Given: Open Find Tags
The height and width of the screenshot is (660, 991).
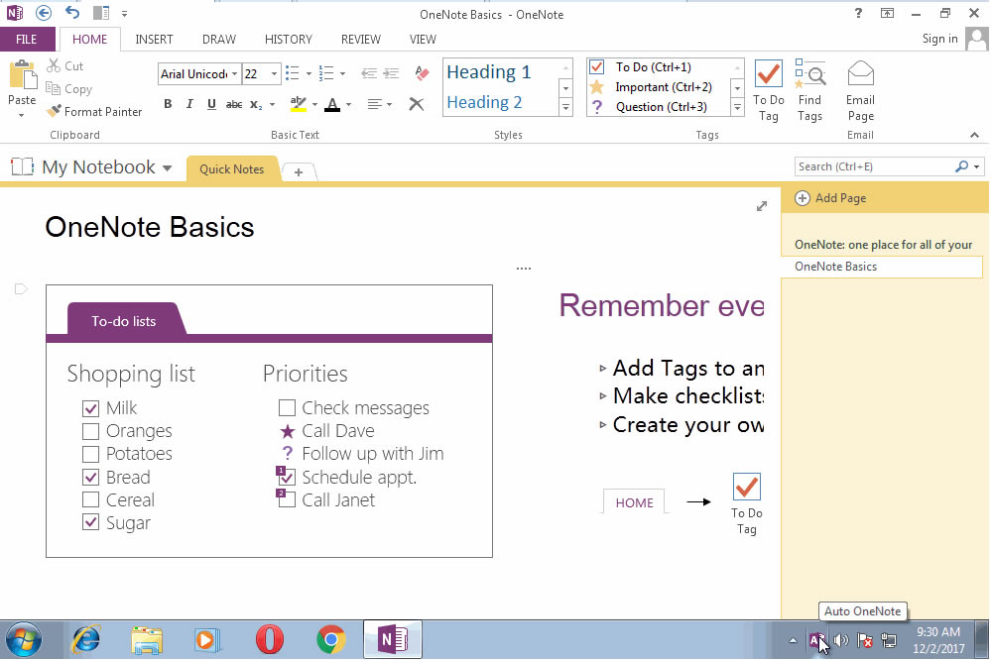Looking at the screenshot, I should pos(809,87).
